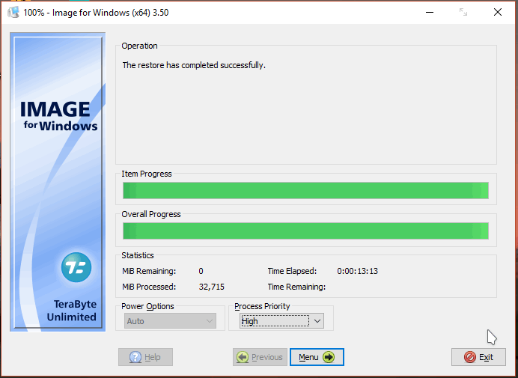
Task: Click the MiB Remaining value 0
Action: [201, 271]
